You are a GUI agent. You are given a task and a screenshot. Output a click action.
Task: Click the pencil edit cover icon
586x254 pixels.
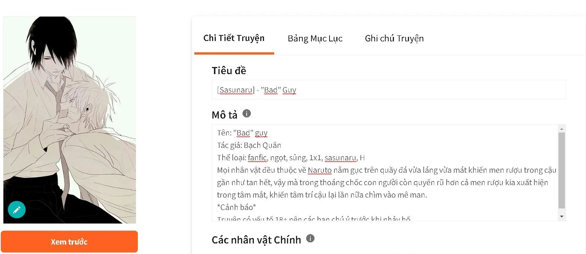tap(17, 210)
